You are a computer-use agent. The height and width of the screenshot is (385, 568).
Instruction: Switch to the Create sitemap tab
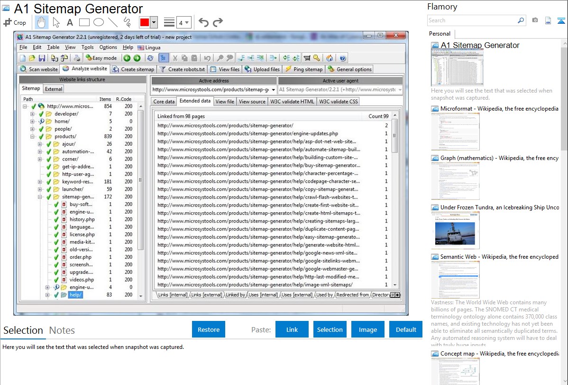click(x=133, y=69)
